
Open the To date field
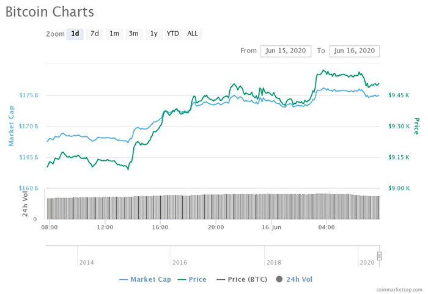tap(355, 51)
